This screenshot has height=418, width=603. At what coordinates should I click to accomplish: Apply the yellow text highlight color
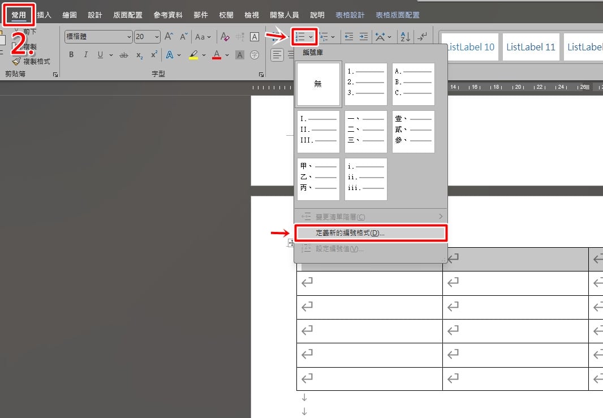coord(194,55)
